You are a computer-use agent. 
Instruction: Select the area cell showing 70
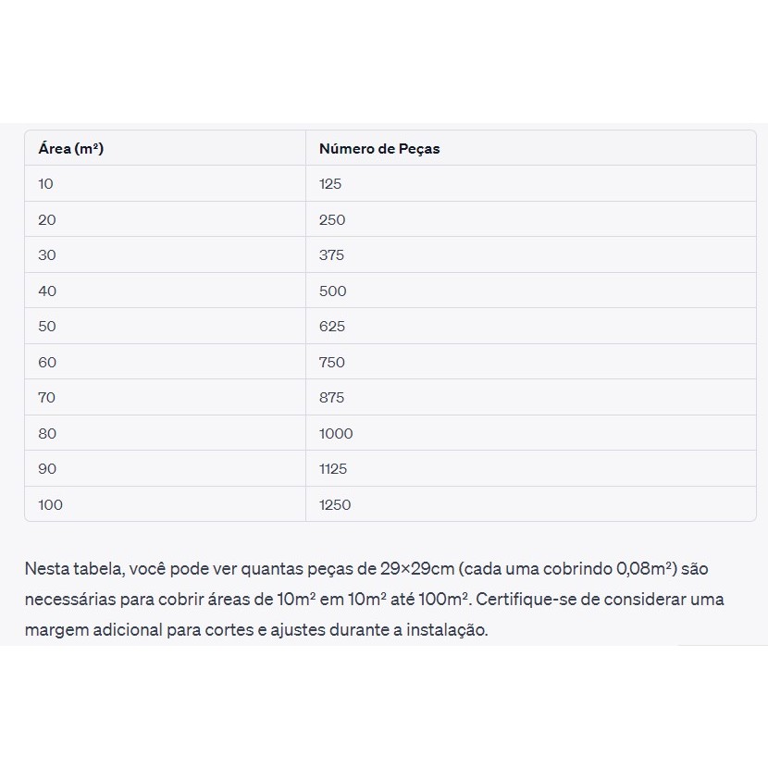(x=165, y=397)
